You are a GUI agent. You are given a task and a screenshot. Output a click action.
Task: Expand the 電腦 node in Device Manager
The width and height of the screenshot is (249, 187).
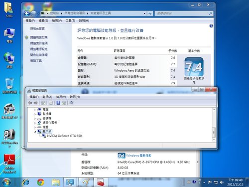(x=35, y=110)
